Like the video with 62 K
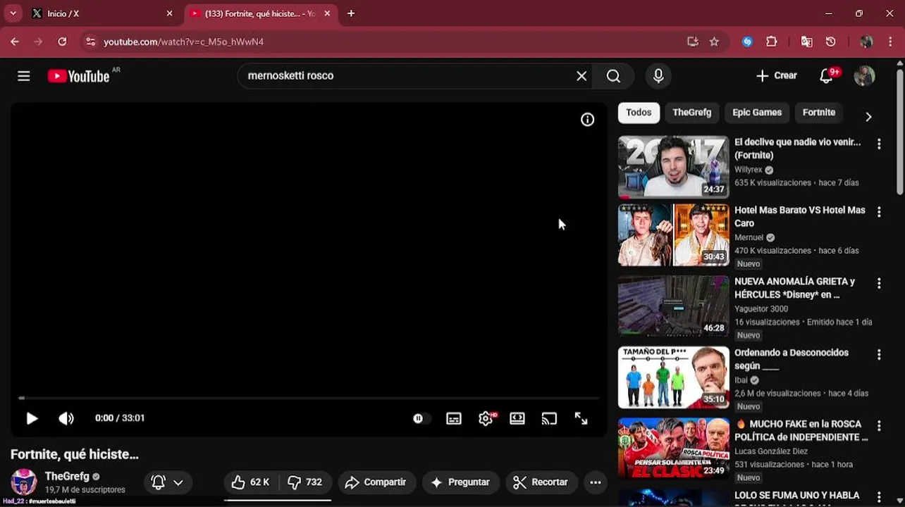This screenshot has height=507, width=905. tap(251, 482)
